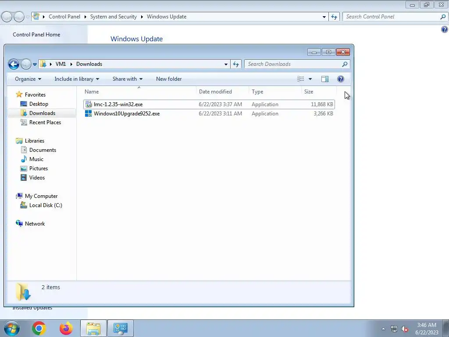Click the muted volume tray icon
The width and height of the screenshot is (449, 337).
coord(405,329)
